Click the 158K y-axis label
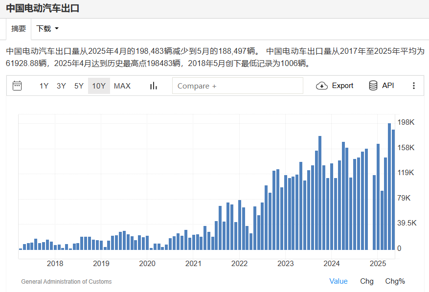 406,148
